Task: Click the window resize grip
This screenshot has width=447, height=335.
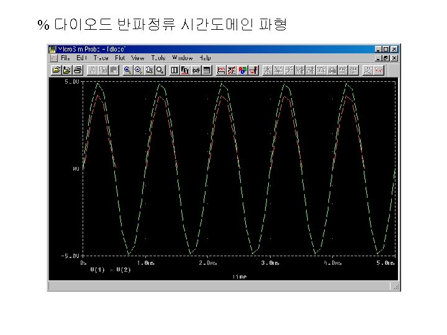Action: (395, 287)
